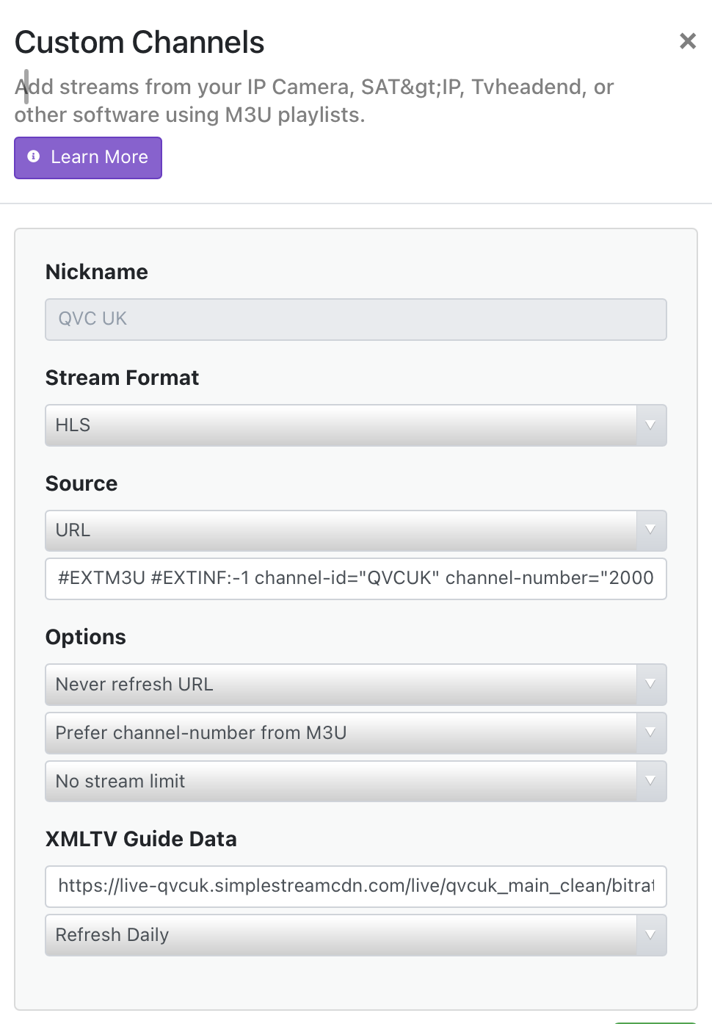Close the Custom Channels dialog
The height and width of the screenshot is (1024, 712).
(687, 41)
